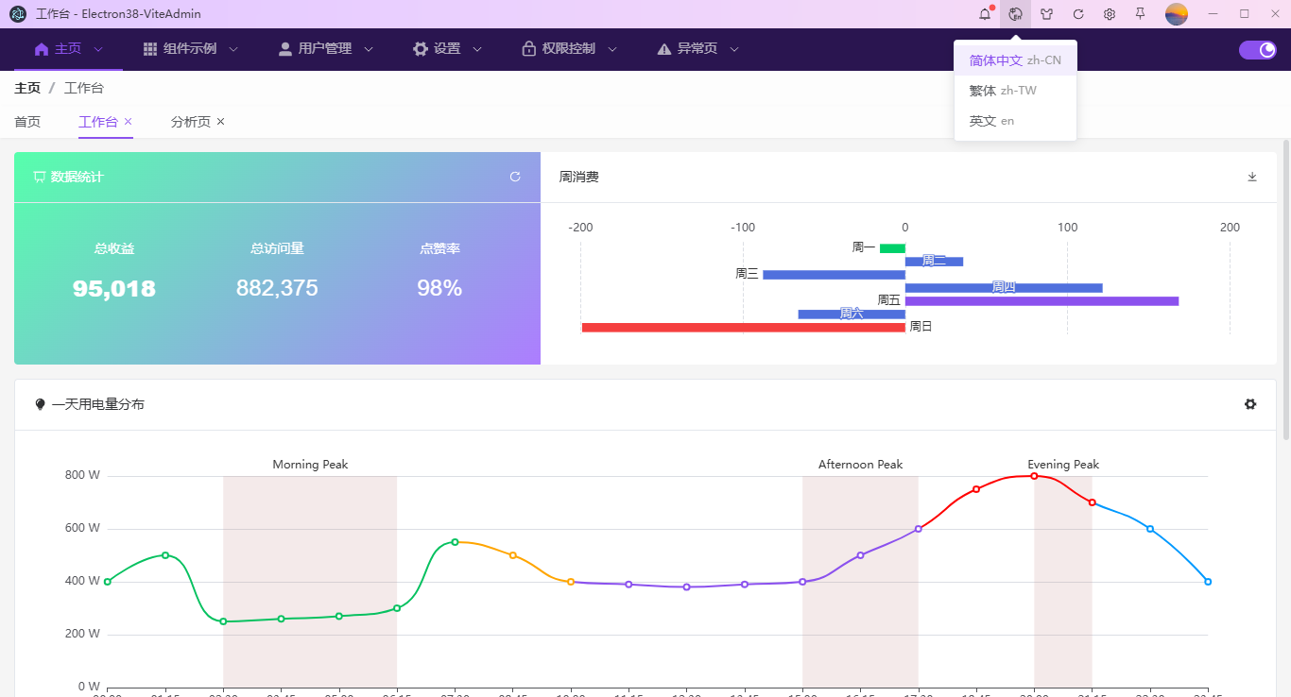Refresh the page via the reload icon

click(x=1077, y=13)
